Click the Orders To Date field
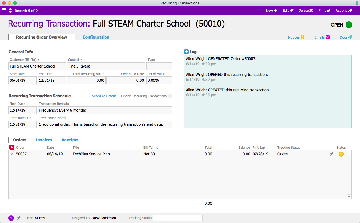This screenshot has width=360, height=223. 126,80
